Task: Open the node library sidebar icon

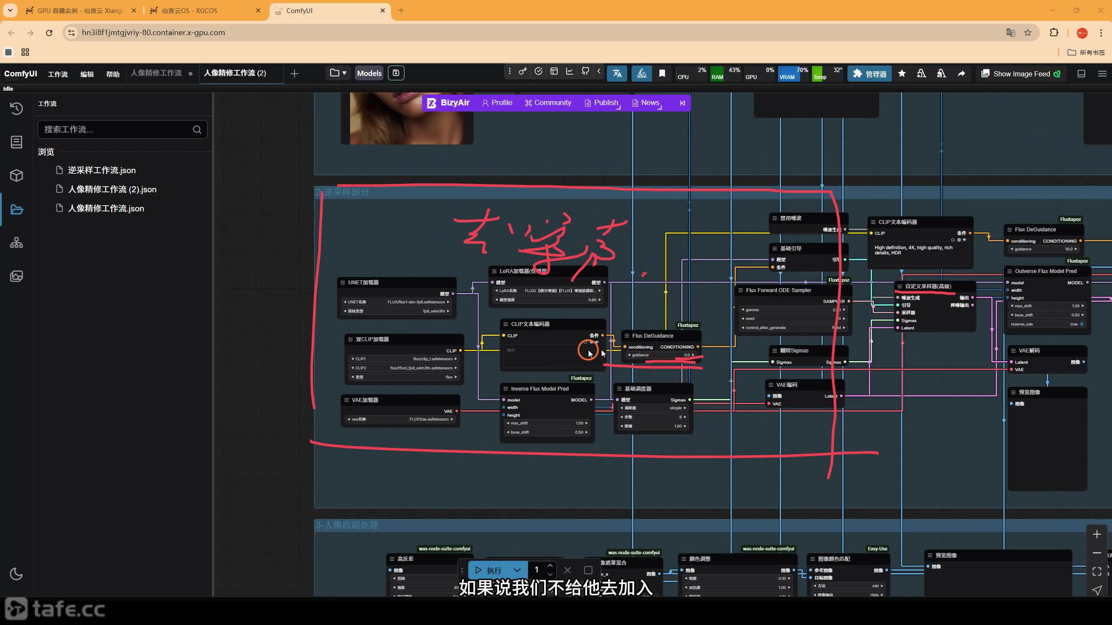Action: coord(17,142)
